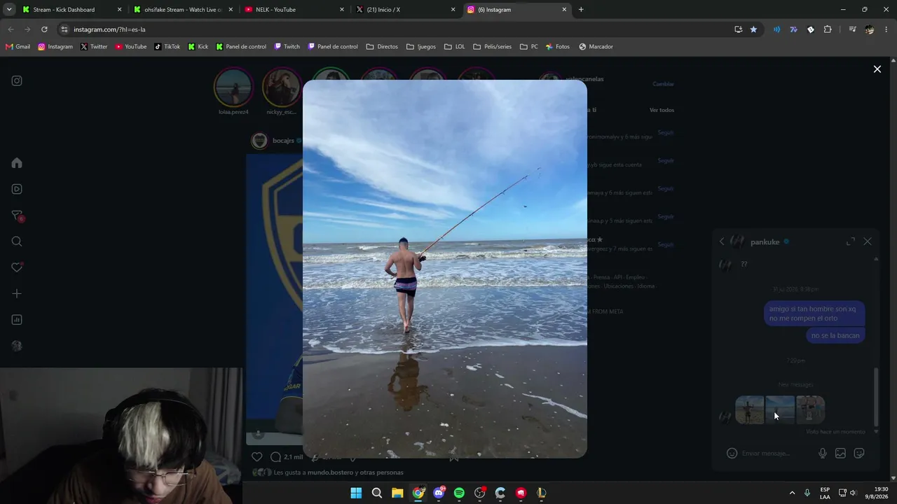Open Instagram Home from the left sidebar
The width and height of the screenshot is (897, 504).
(17, 163)
